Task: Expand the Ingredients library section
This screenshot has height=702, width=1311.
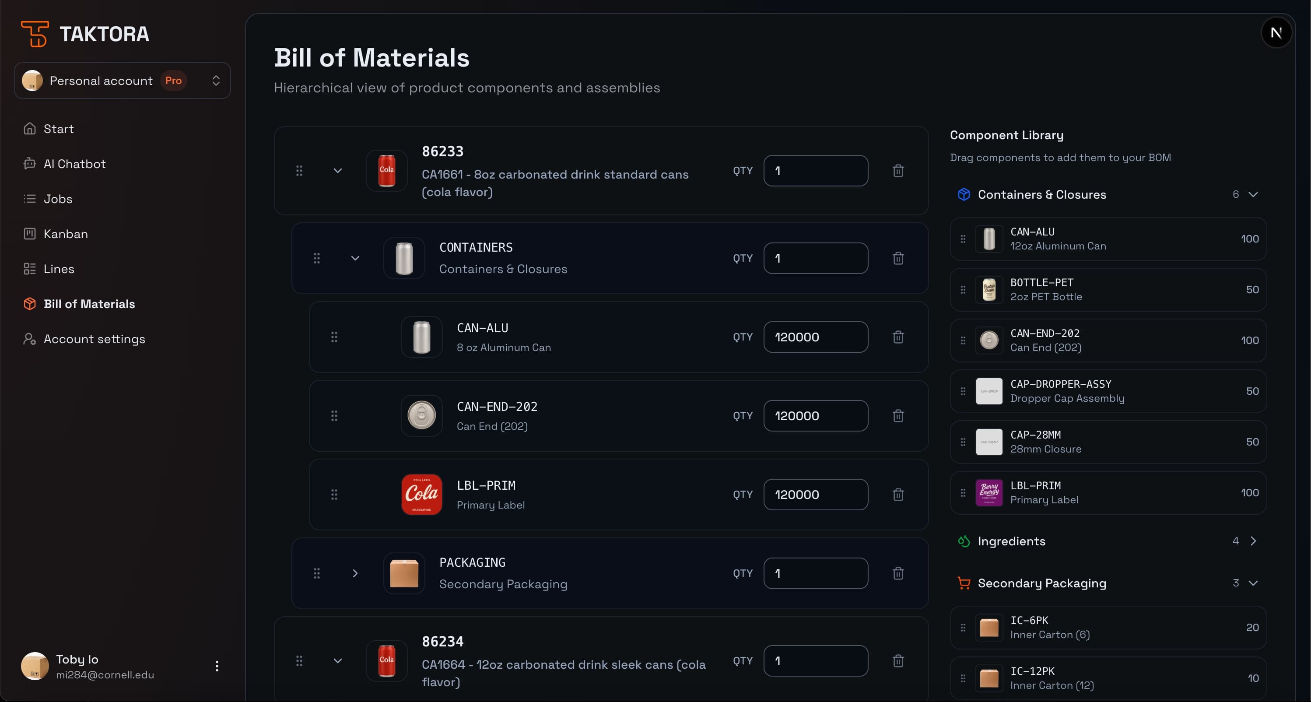Action: click(1253, 541)
